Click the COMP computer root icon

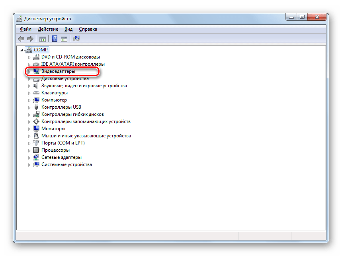(28, 50)
